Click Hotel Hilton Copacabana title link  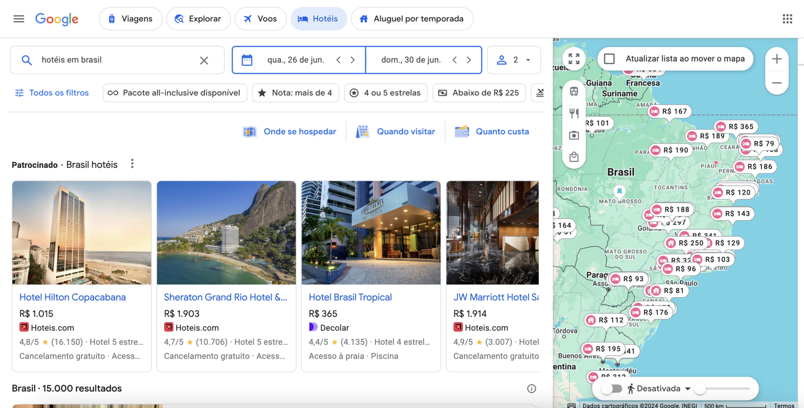click(x=73, y=297)
